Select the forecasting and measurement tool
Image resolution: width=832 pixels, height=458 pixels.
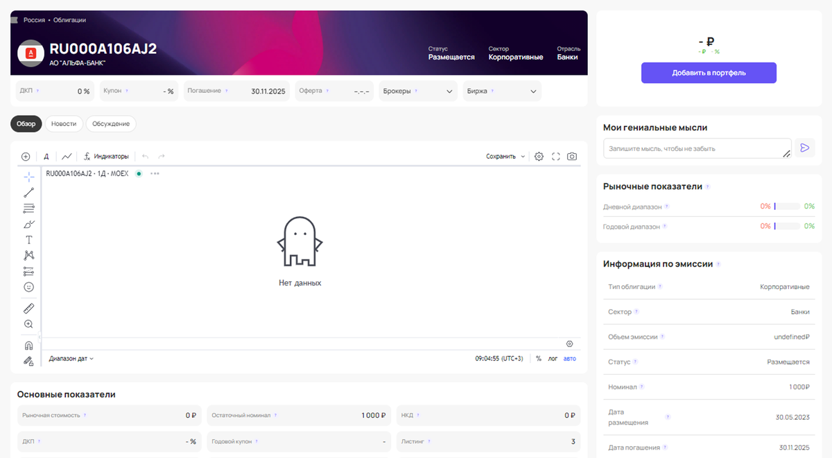(29, 271)
